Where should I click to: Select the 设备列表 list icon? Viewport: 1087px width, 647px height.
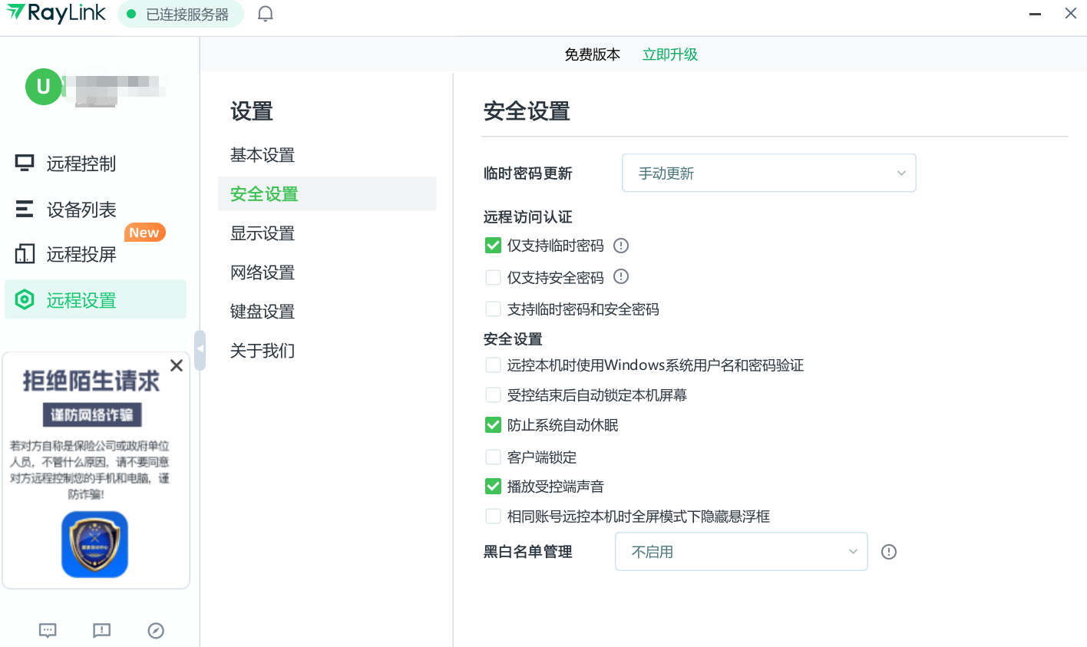[x=25, y=209]
